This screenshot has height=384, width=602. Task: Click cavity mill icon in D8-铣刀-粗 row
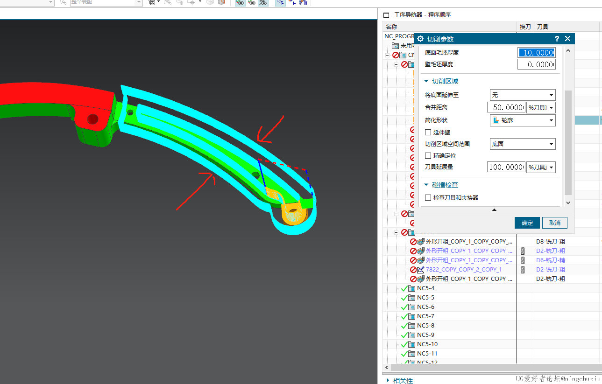coord(421,242)
